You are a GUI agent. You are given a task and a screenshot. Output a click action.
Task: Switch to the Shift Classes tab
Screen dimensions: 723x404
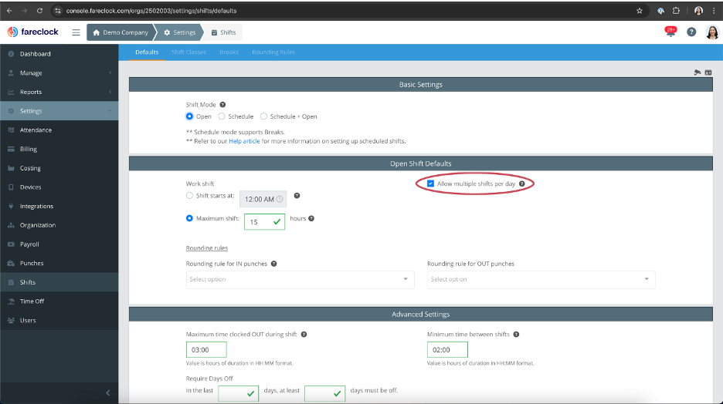189,52
